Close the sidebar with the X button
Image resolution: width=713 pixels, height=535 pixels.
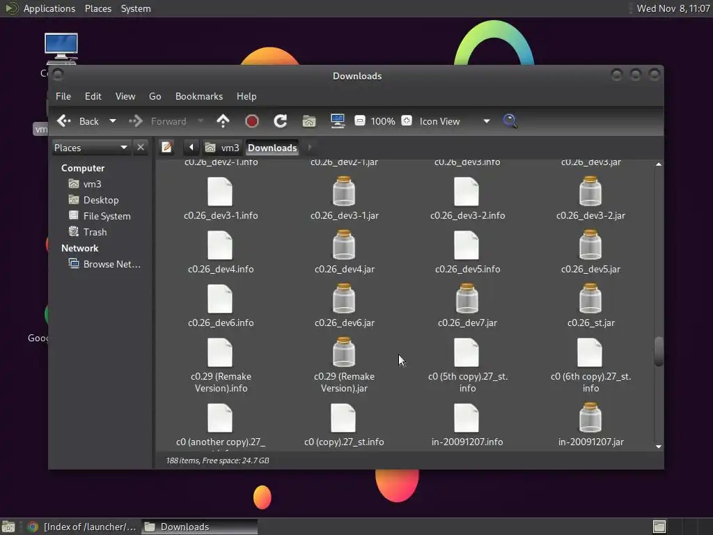point(141,148)
